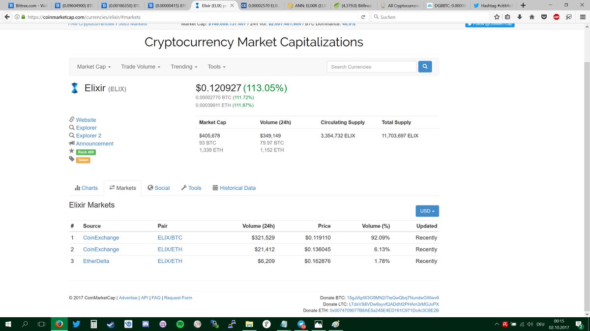This screenshot has width=590, height=331.
Task: Click the Advertise footer link
Action: (128, 298)
